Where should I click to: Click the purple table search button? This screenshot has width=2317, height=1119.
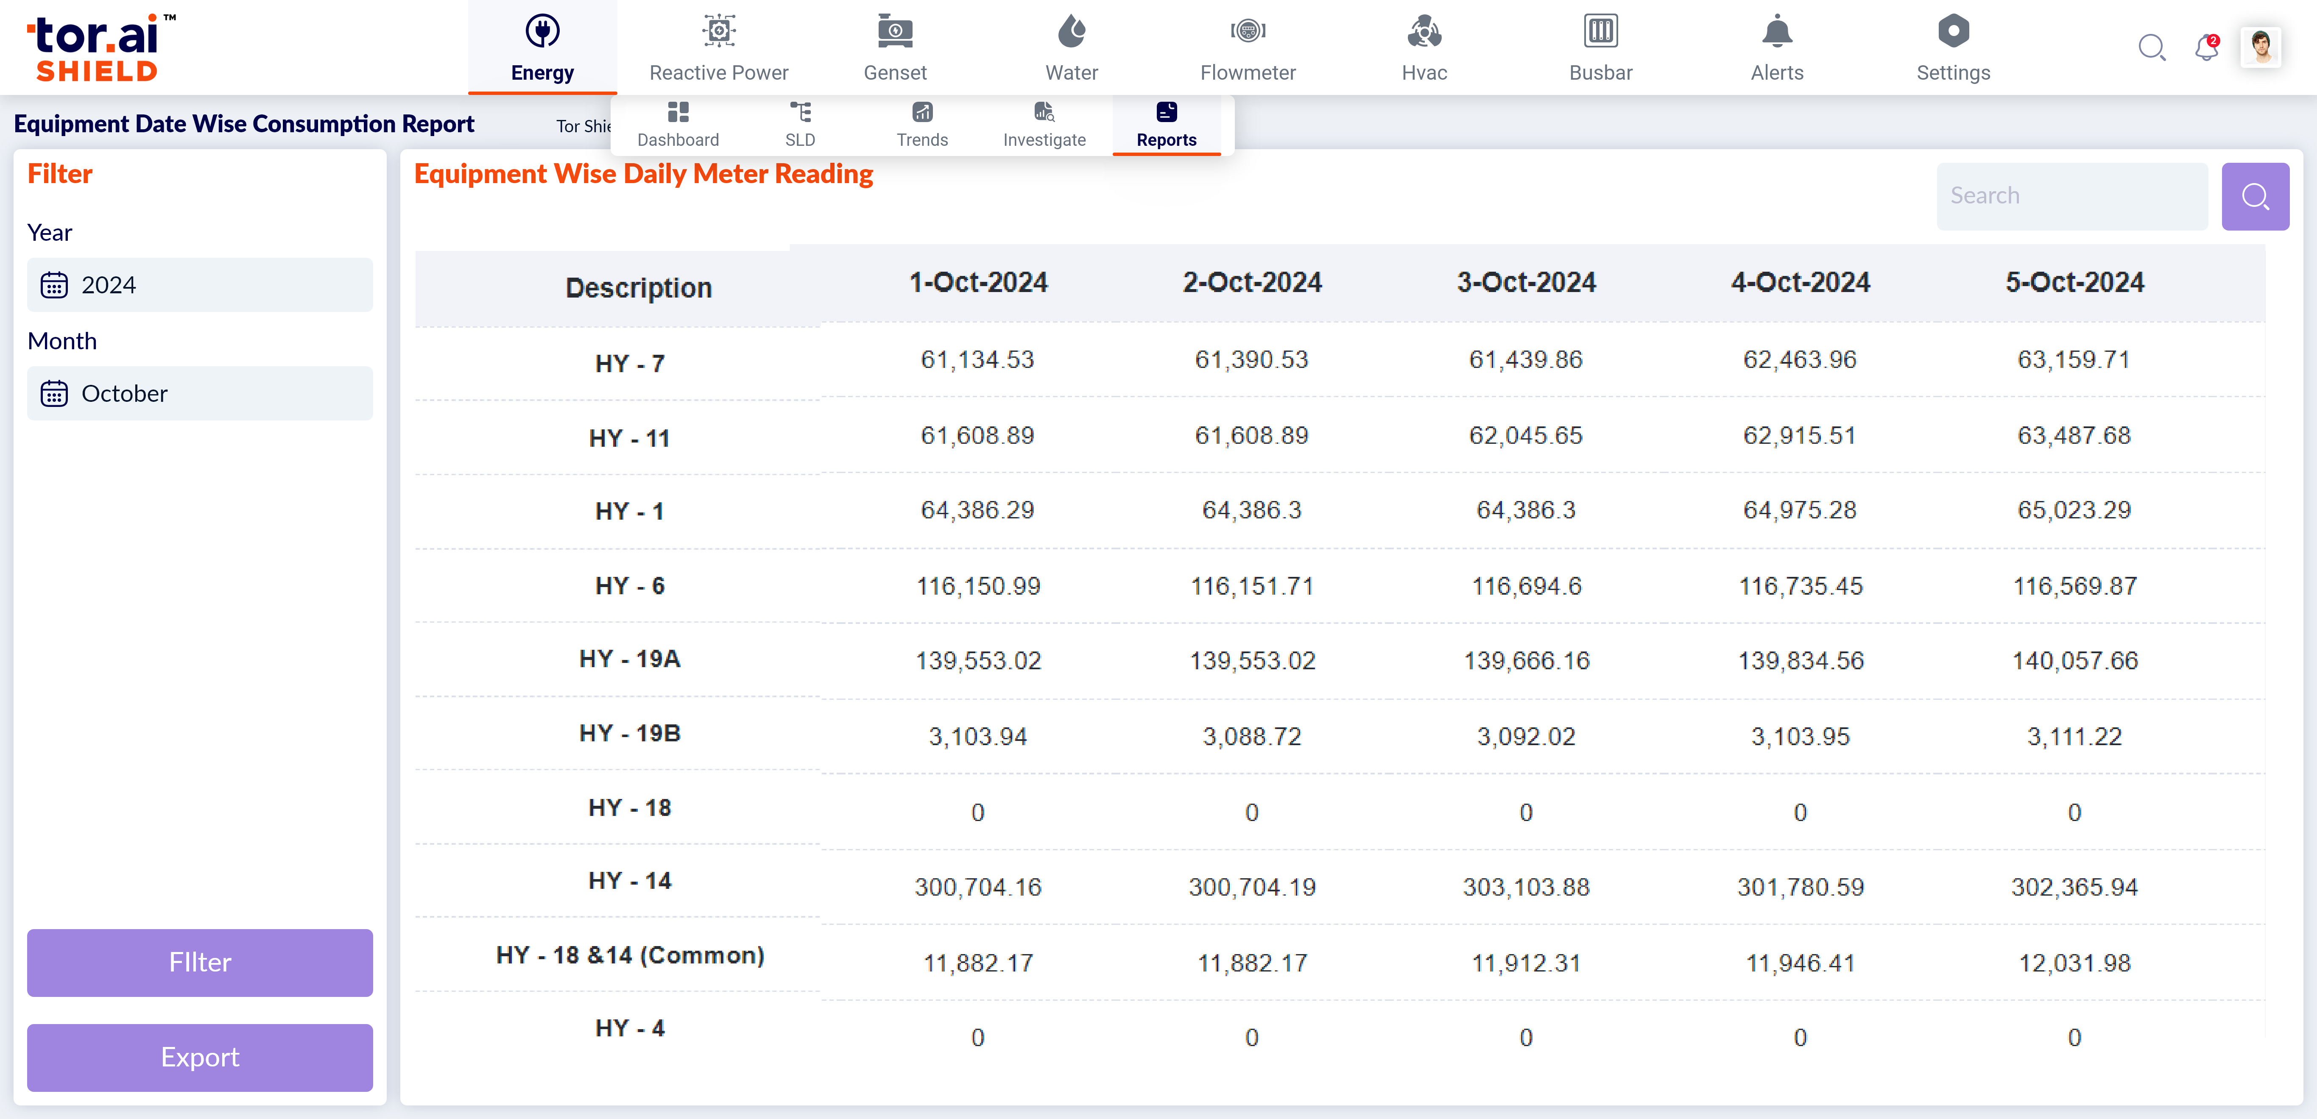[x=2255, y=196]
